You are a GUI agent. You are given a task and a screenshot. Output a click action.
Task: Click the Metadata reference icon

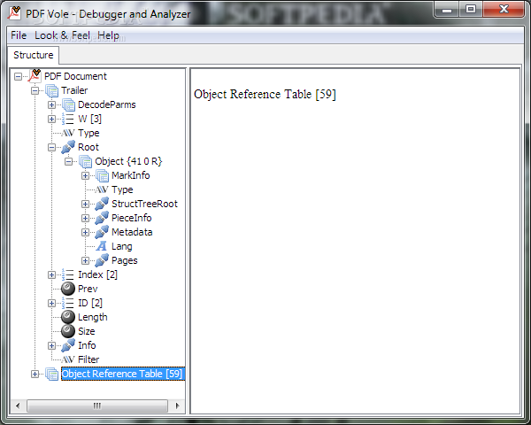click(102, 232)
